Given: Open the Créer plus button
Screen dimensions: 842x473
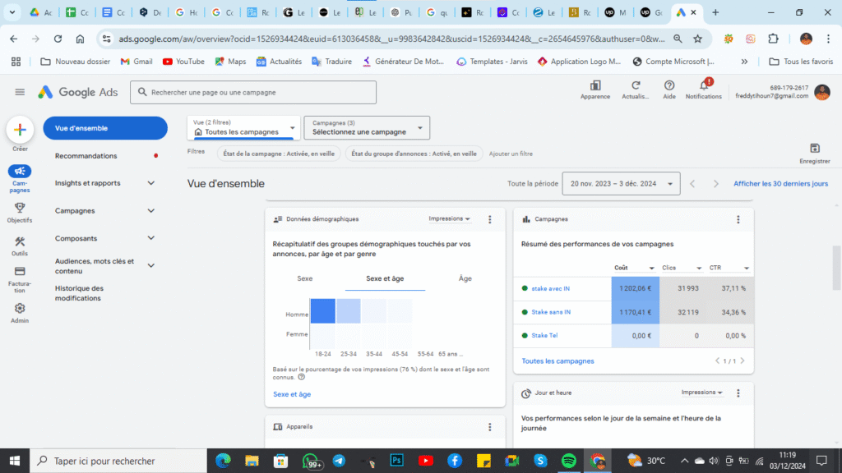Looking at the screenshot, I should tap(19, 129).
